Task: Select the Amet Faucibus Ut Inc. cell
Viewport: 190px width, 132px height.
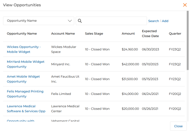Action: click(65, 79)
